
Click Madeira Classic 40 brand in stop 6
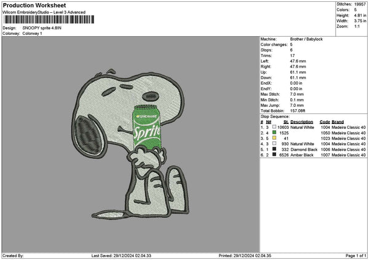[x=349, y=155]
